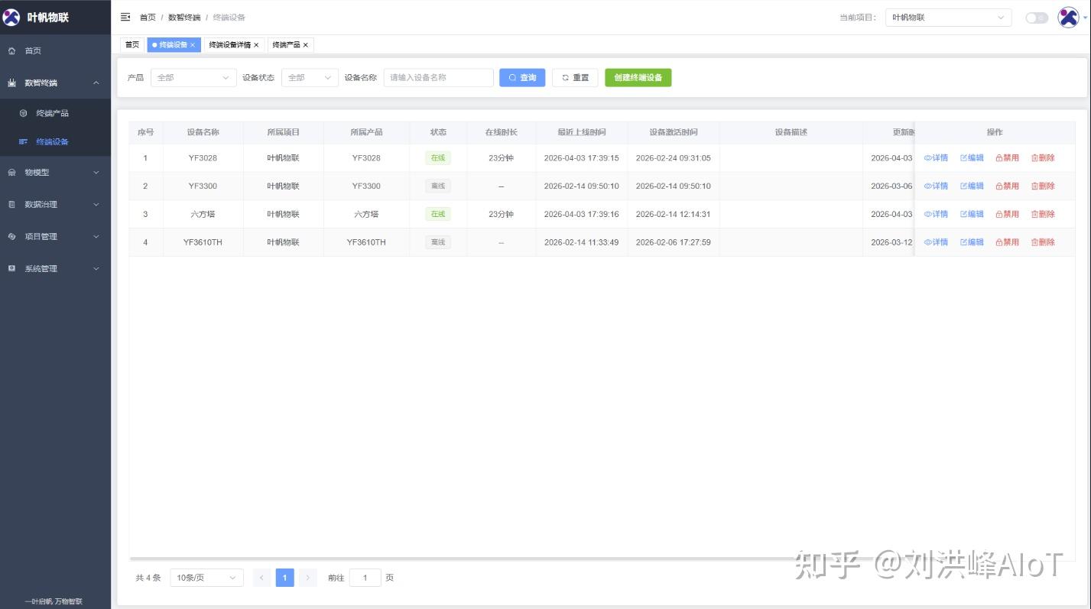View 详情 for device YF3028
1091x609 pixels.
tap(936, 158)
